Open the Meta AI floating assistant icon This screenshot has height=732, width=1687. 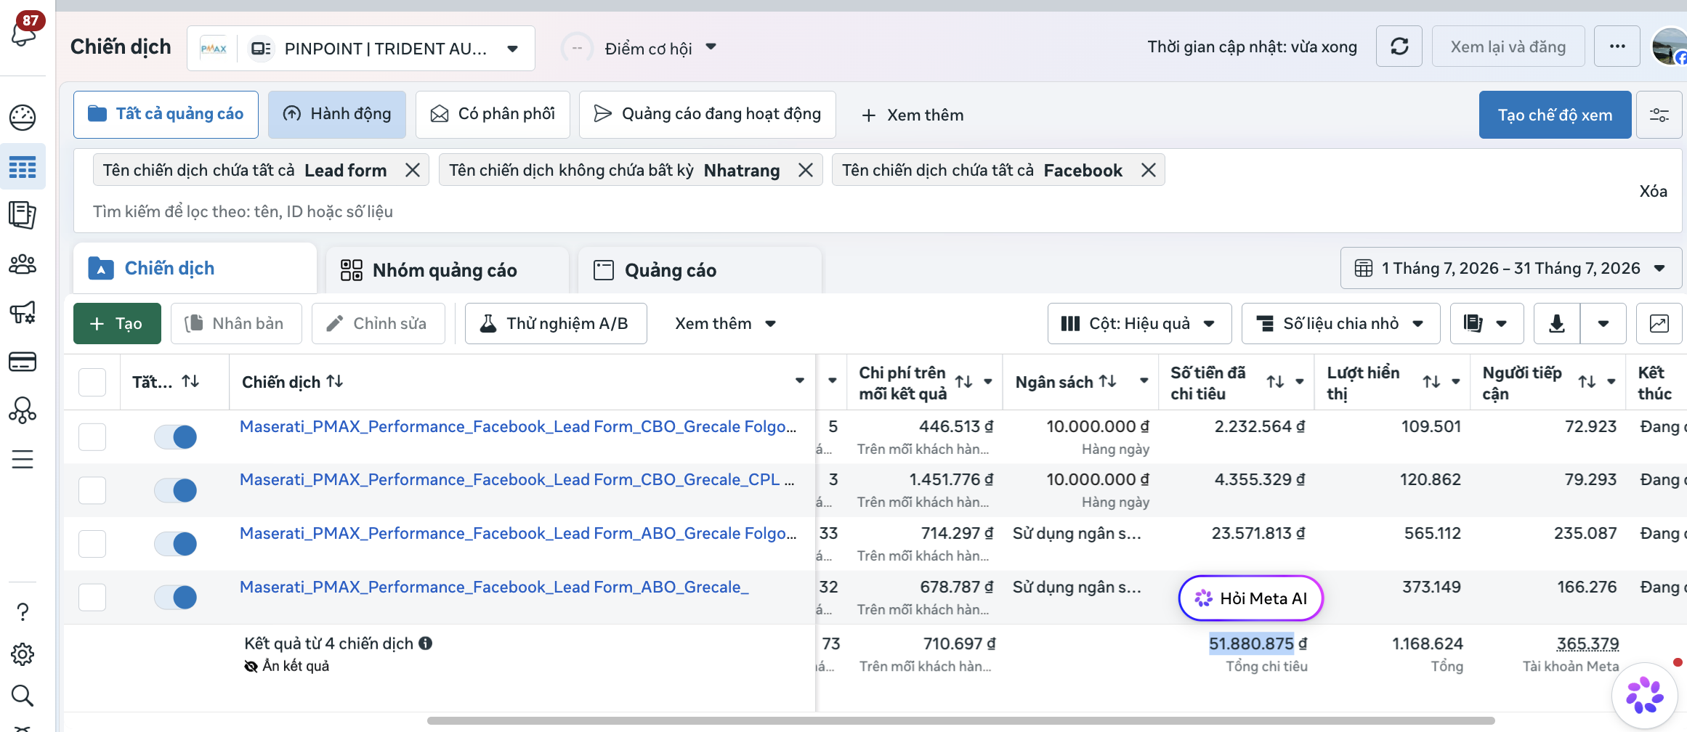(x=1645, y=696)
